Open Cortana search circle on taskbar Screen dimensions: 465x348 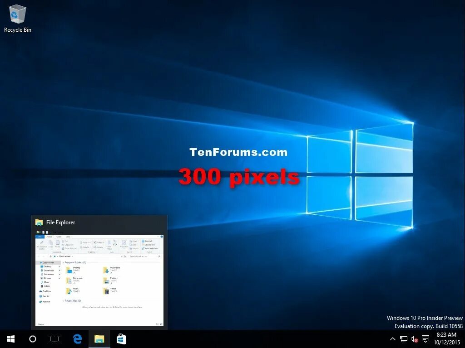point(33,339)
